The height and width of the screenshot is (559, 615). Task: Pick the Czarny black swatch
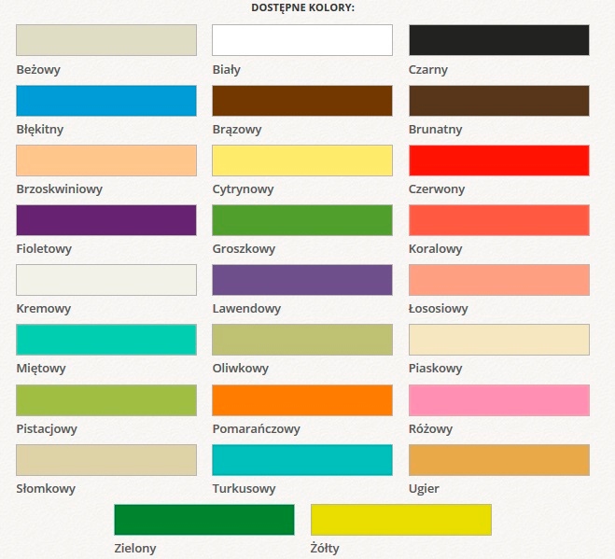(499, 40)
